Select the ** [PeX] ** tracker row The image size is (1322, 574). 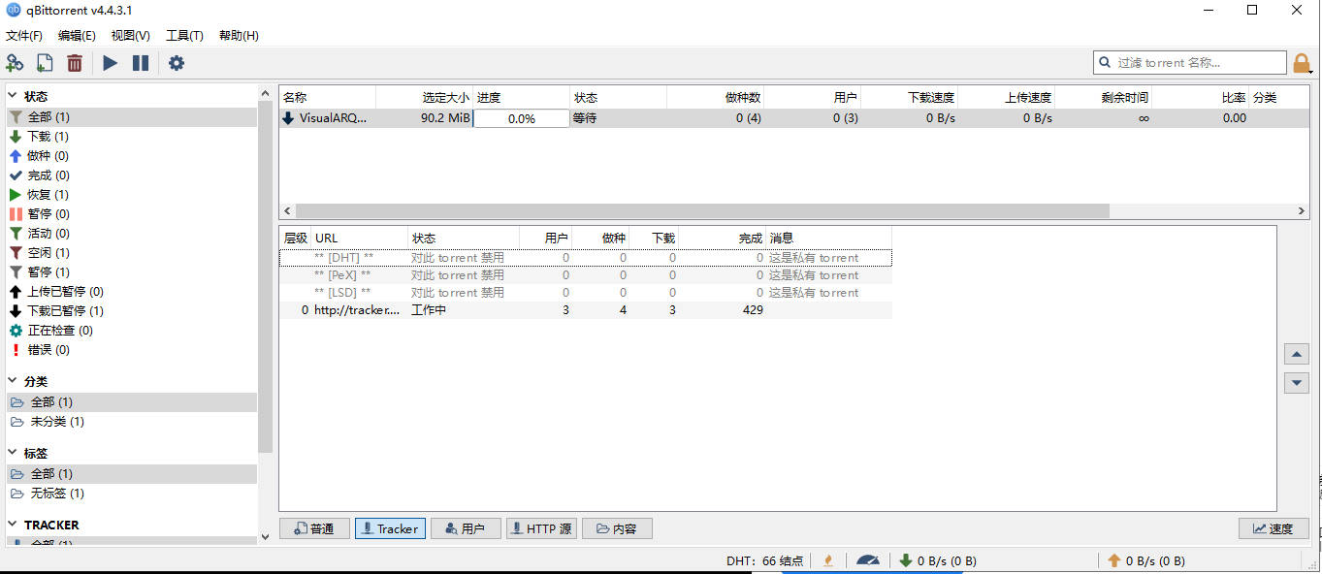coord(585,275)
